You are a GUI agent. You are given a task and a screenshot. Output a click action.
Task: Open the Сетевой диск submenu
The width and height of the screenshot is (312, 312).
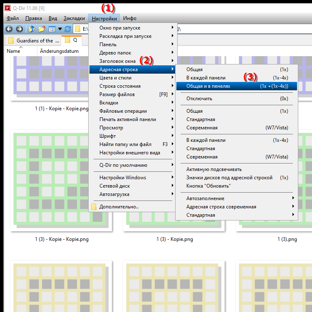132,186
